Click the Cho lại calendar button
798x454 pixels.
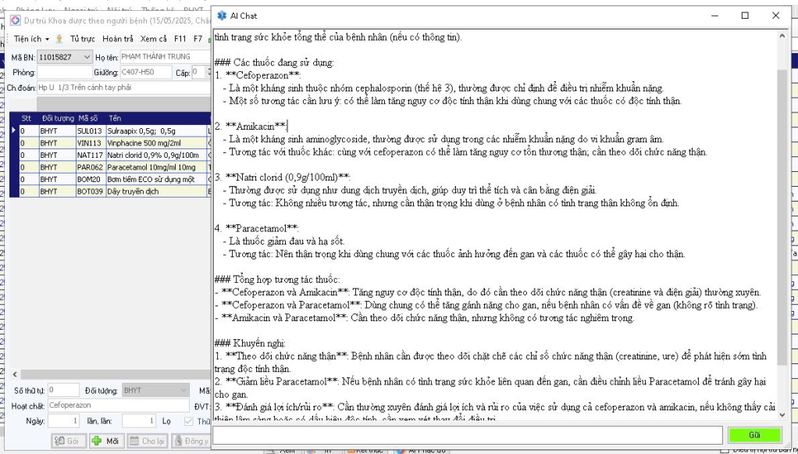tap(148, 441)
